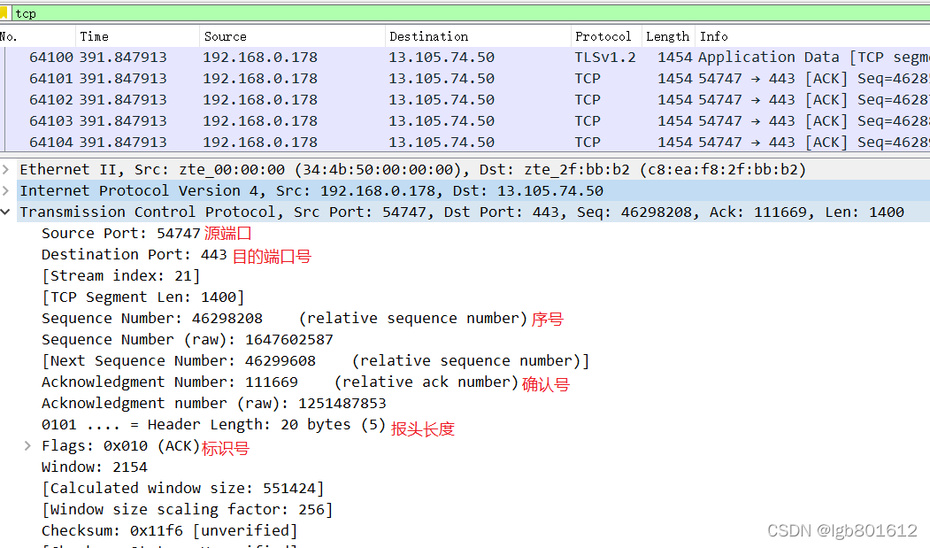The height and width of the screenshot is (548, 930).
Task: Select packet number 64103 row
Action: (465, 121)
